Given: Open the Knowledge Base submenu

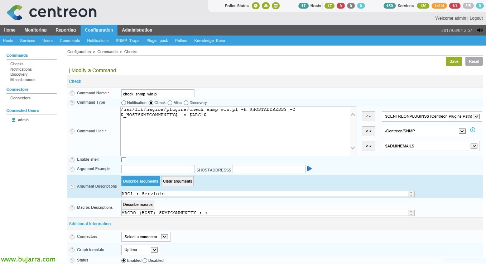Looking at the screenshot, I should pos(210,41).
